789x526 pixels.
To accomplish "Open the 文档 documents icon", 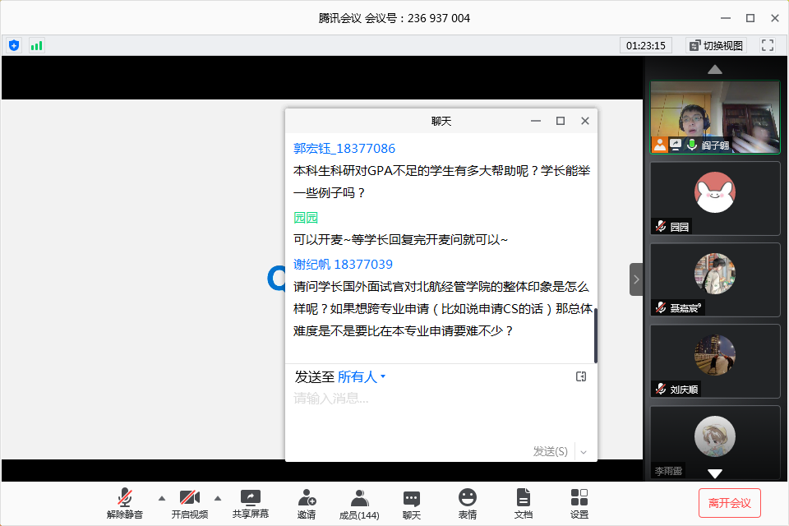I will tap(524, 502).
